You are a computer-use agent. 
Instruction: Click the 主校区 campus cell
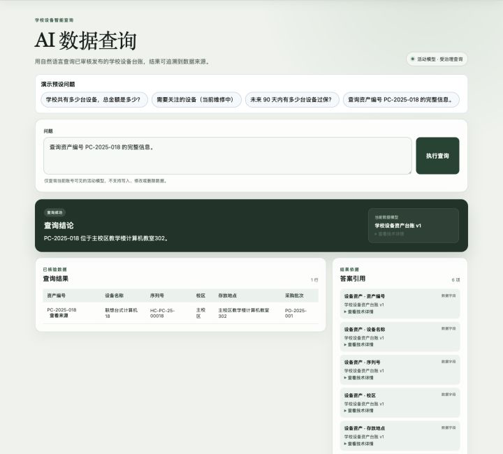pyautogui.click(x=201, y=313)
